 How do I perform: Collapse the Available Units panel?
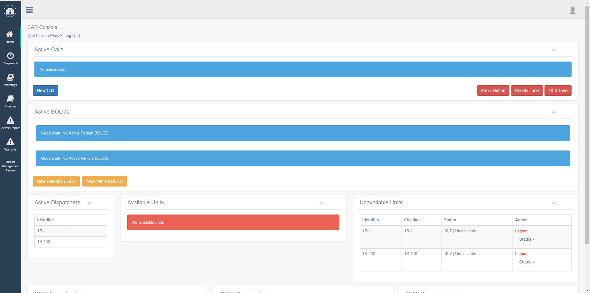pos(321,203)
